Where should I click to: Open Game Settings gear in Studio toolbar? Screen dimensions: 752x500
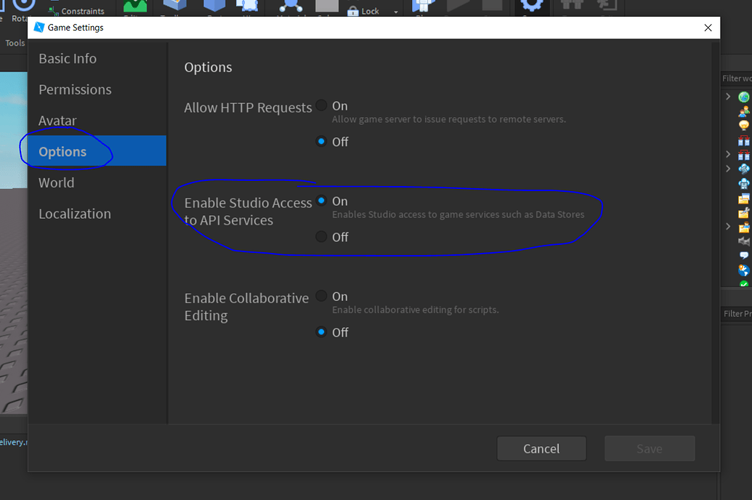(531, 7)
